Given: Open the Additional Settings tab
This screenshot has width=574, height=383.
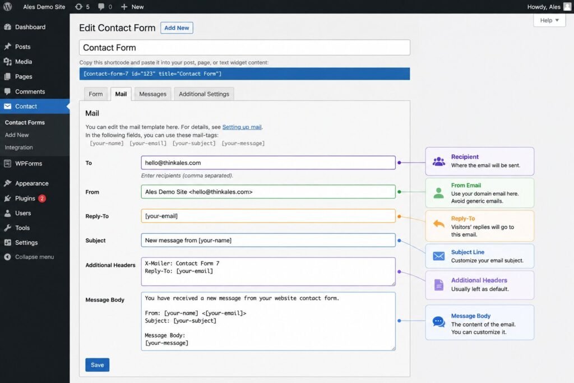Looking at the screenshot, I should tap(204, 94).
